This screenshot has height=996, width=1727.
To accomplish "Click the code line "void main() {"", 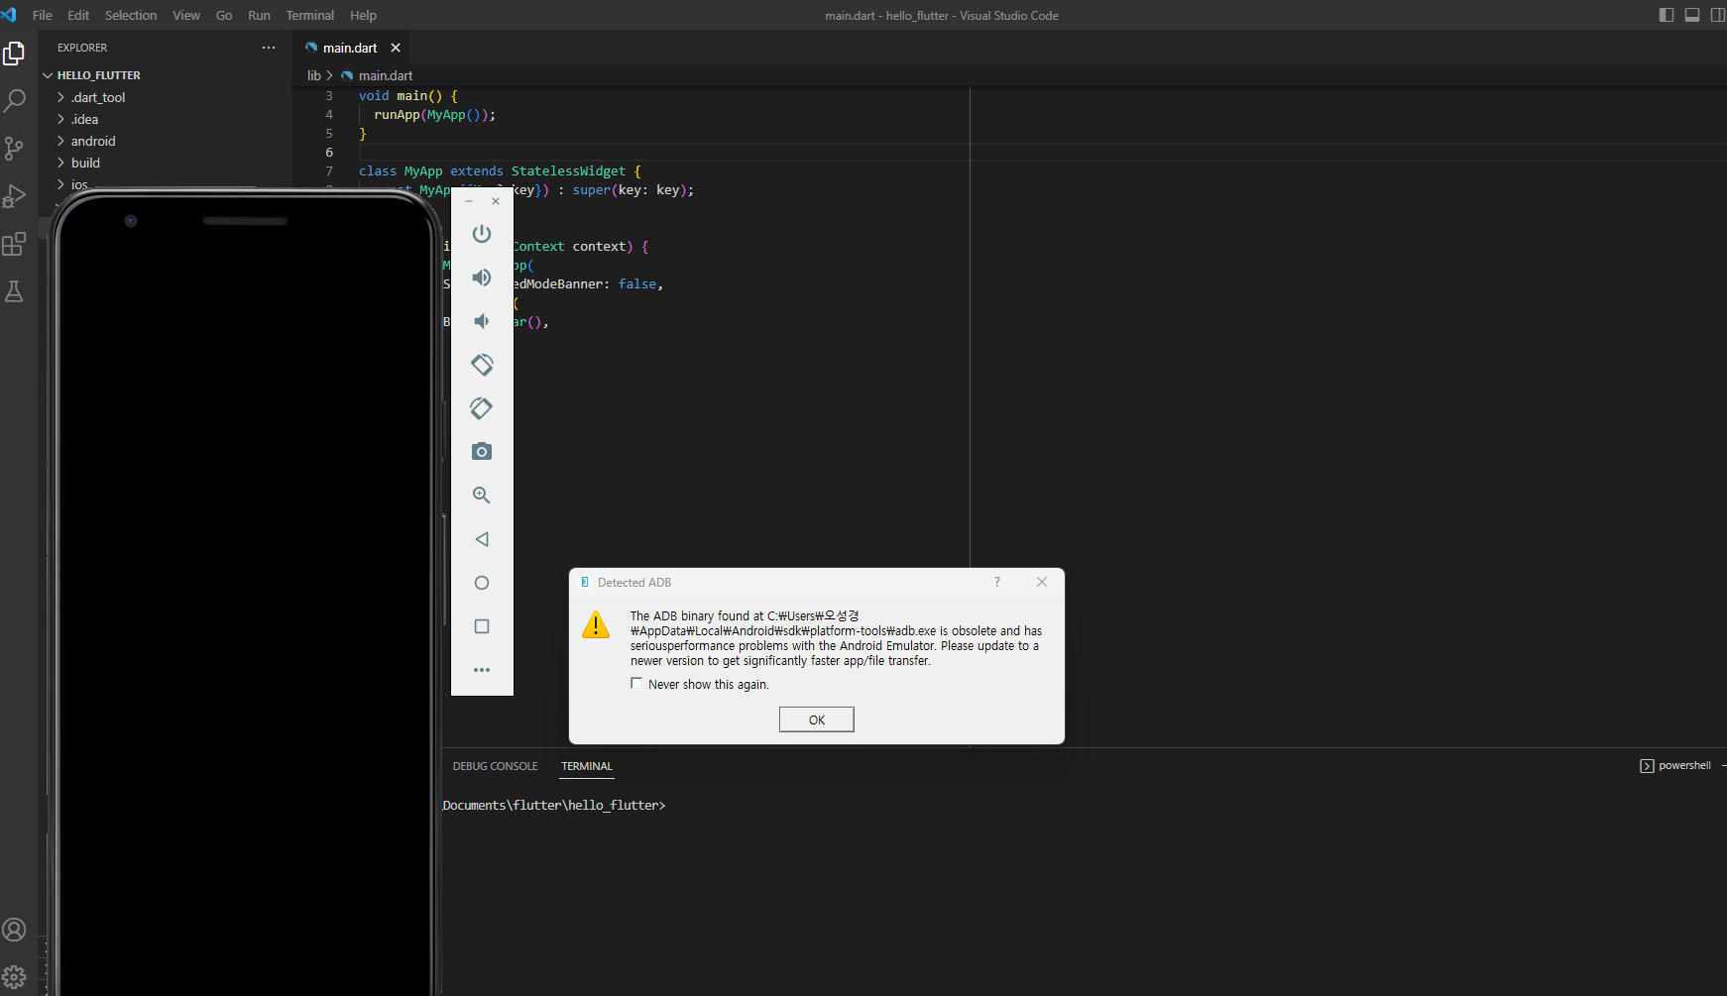I will [x=408, y=96].
